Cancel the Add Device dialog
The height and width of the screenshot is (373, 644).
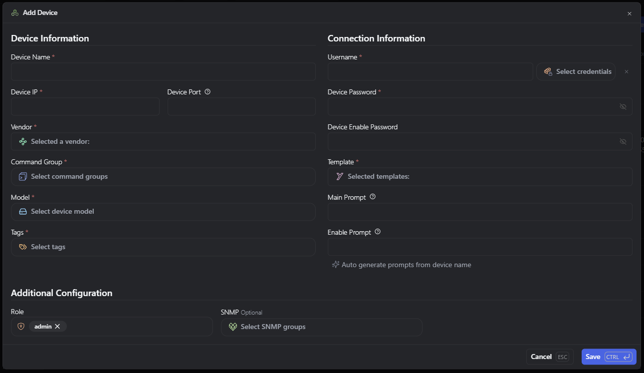(x=549, y=357)
